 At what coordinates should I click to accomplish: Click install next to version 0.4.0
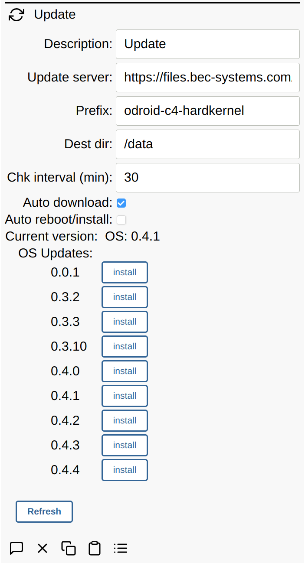[x=125, y=371]
